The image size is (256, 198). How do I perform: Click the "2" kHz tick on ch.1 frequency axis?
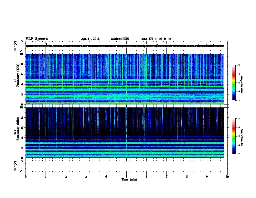(22, 94)
